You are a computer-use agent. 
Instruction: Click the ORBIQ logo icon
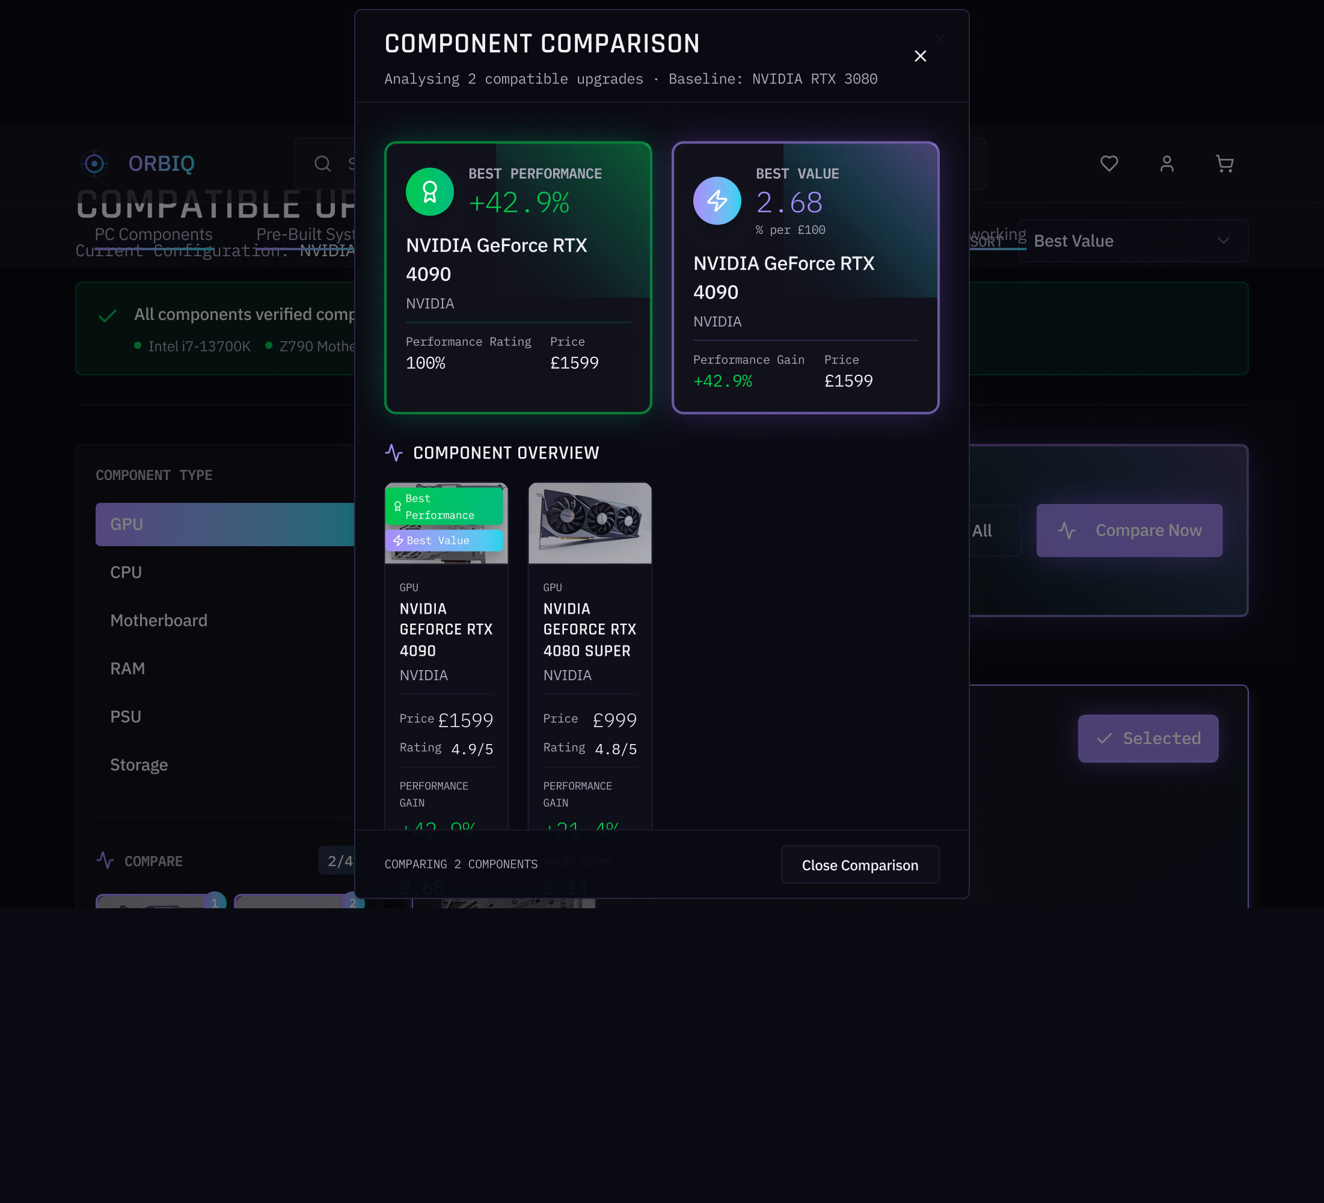click(x=94, y=163)
